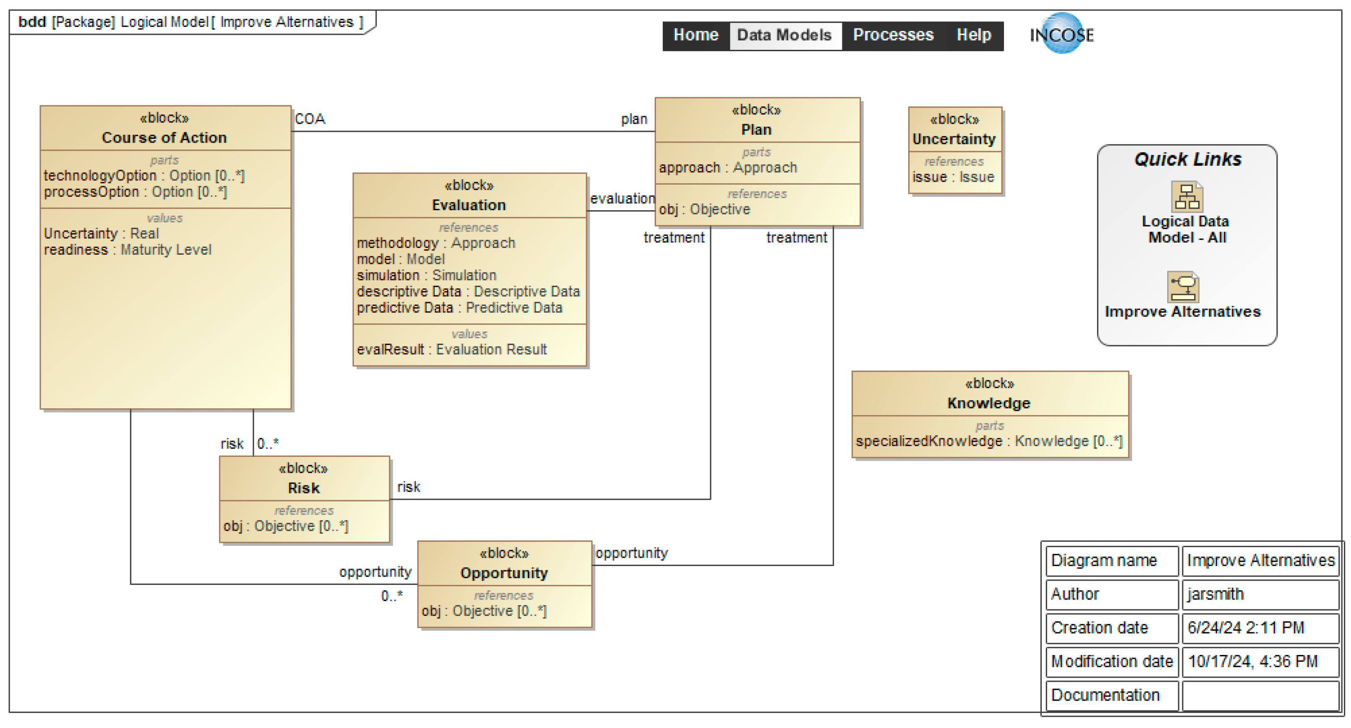Screen dimensions: 1351x728
Task: Switch to the Data Models tab
Action: [784, 35]
